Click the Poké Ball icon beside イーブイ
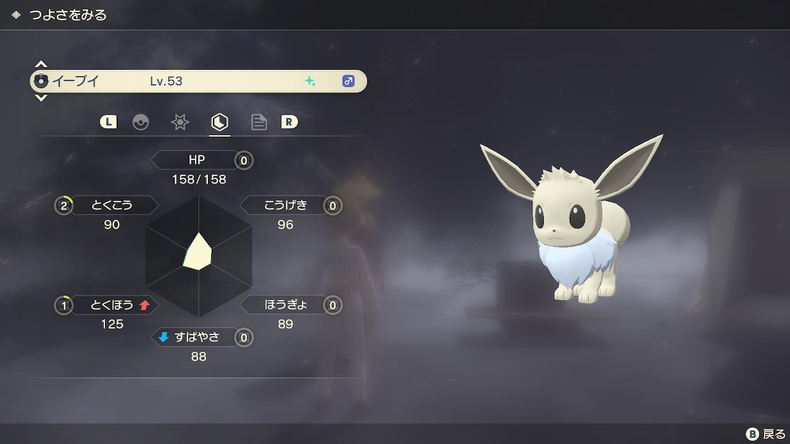This screenshot has height=444, width=790. [x=41, y=81]
